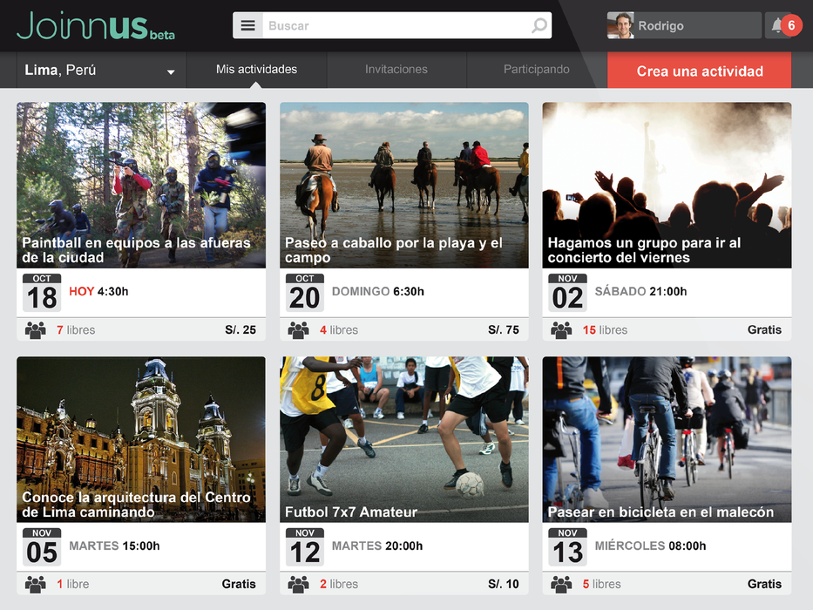Open the notifications bell with 6 alerts
Image resolution: width=813 pixels, height=610 pixels.
pyautogui.click(x=783, y=25)
